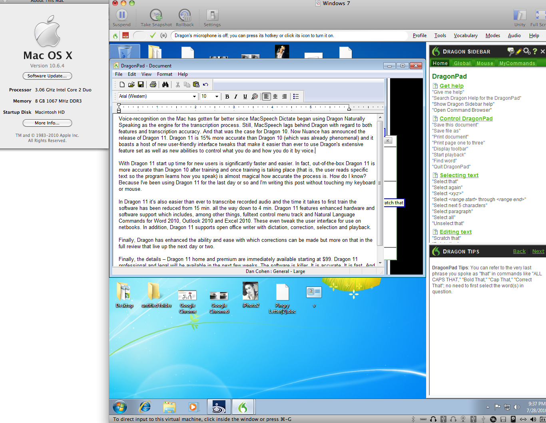Viewport: 546px width, 423px height.
Task: Click the yellow pencil icon in Dragon Sidebar
Action: (x=519, y=51)
